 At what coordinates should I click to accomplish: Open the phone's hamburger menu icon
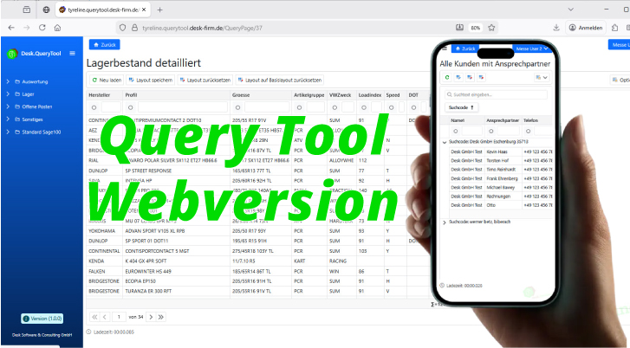445,48
